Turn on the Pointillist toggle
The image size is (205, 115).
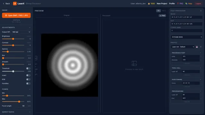point(28,83)
